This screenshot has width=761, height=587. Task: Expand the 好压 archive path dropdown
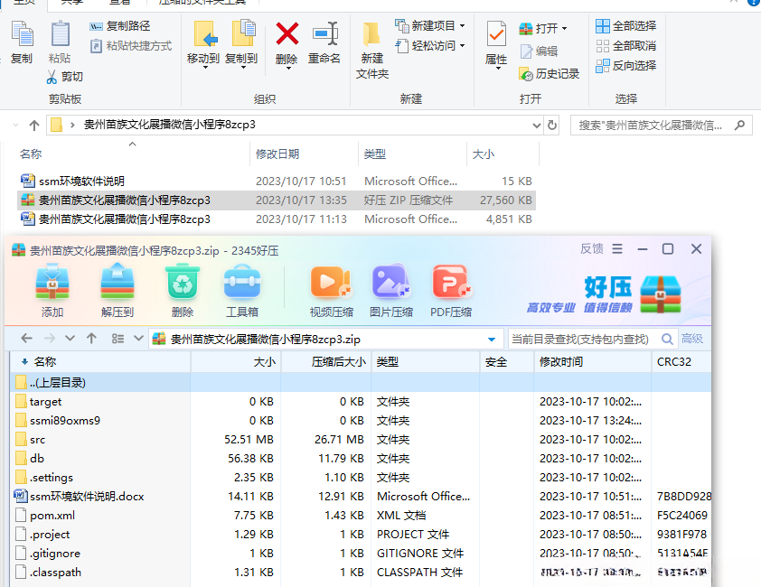[x=492, y=339]
